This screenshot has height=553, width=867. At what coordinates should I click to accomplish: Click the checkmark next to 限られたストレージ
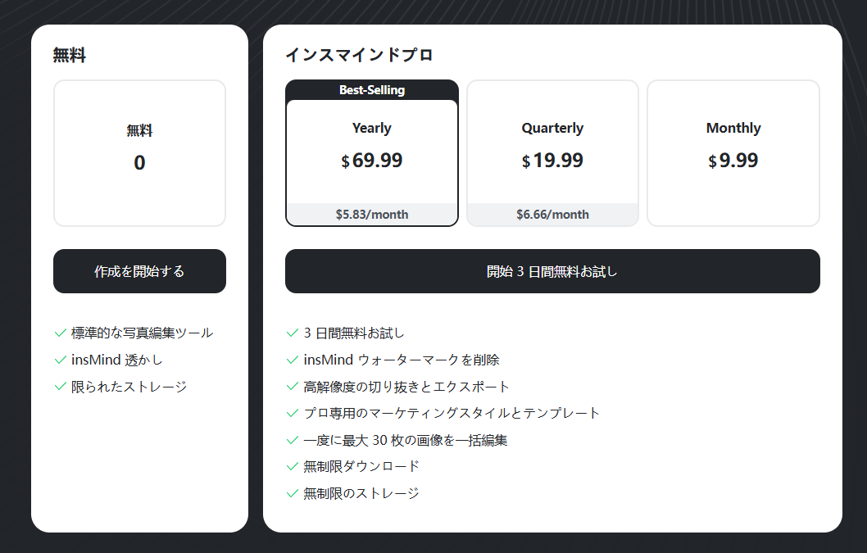click(x=59, y=386)
